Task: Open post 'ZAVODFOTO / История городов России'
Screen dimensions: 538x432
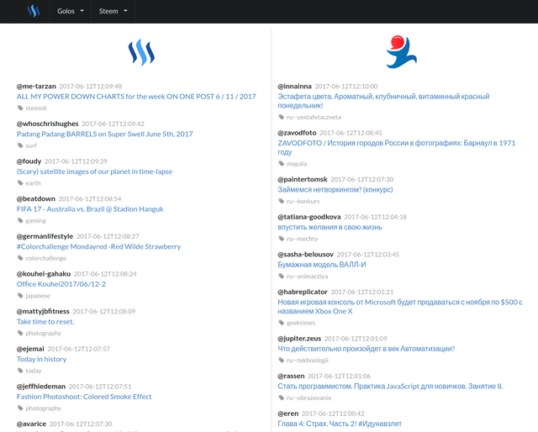Action: tap(396, 147)
